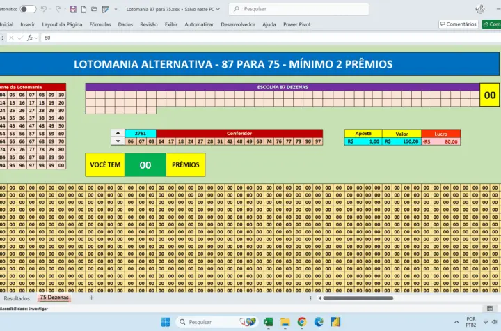The image size is (501, 331).
Task: Select the -R$ 80,00 lucro cell
Action: tap(440, 141)
